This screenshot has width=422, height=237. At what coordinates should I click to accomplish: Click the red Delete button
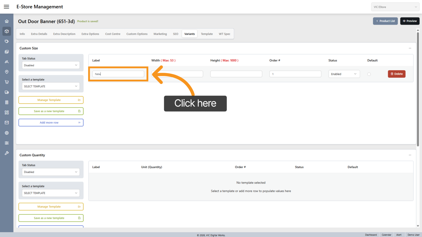pos(396,74)
